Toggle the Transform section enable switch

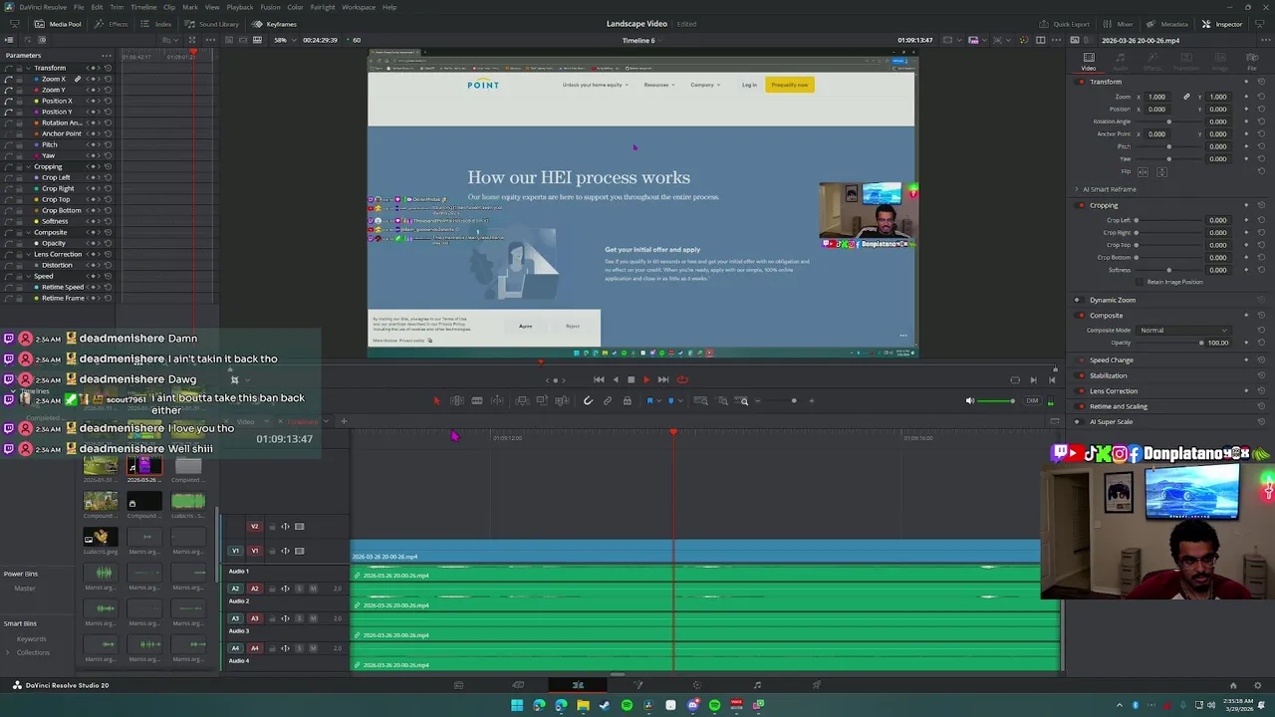pyautogui.click(x=1082, y=82)
